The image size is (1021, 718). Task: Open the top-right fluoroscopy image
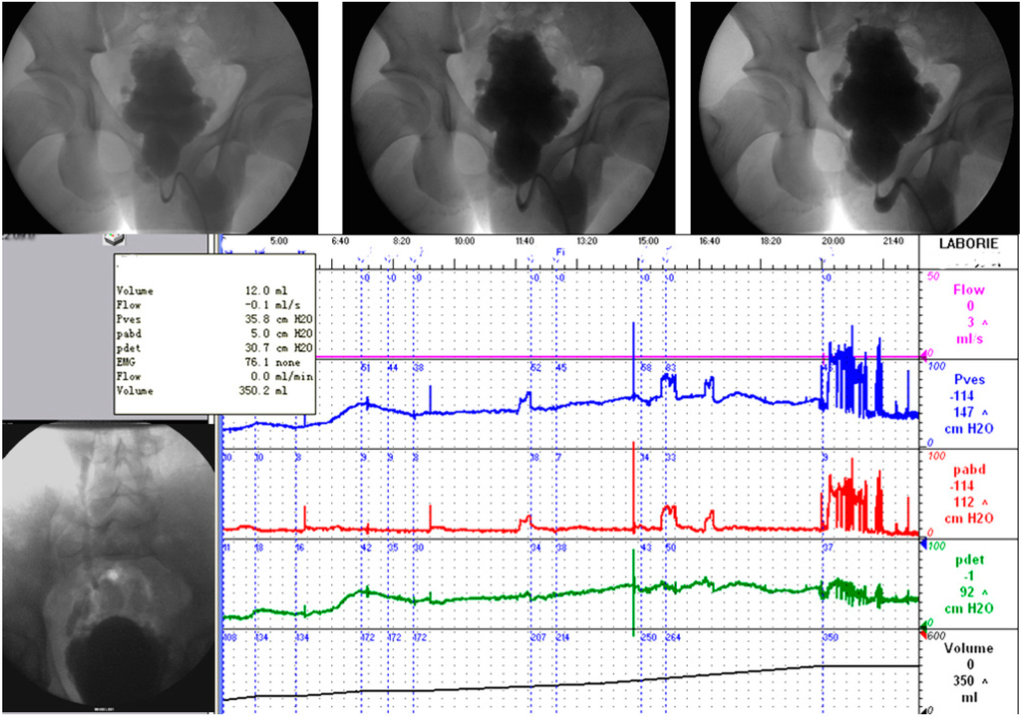point(854,116)
